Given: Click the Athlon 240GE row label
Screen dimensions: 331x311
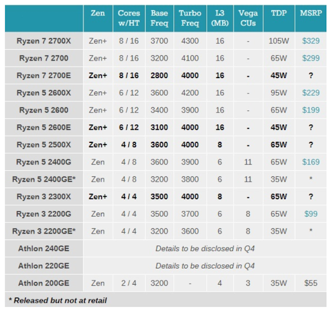Looking at the screenshot, I should pos(43,248).
